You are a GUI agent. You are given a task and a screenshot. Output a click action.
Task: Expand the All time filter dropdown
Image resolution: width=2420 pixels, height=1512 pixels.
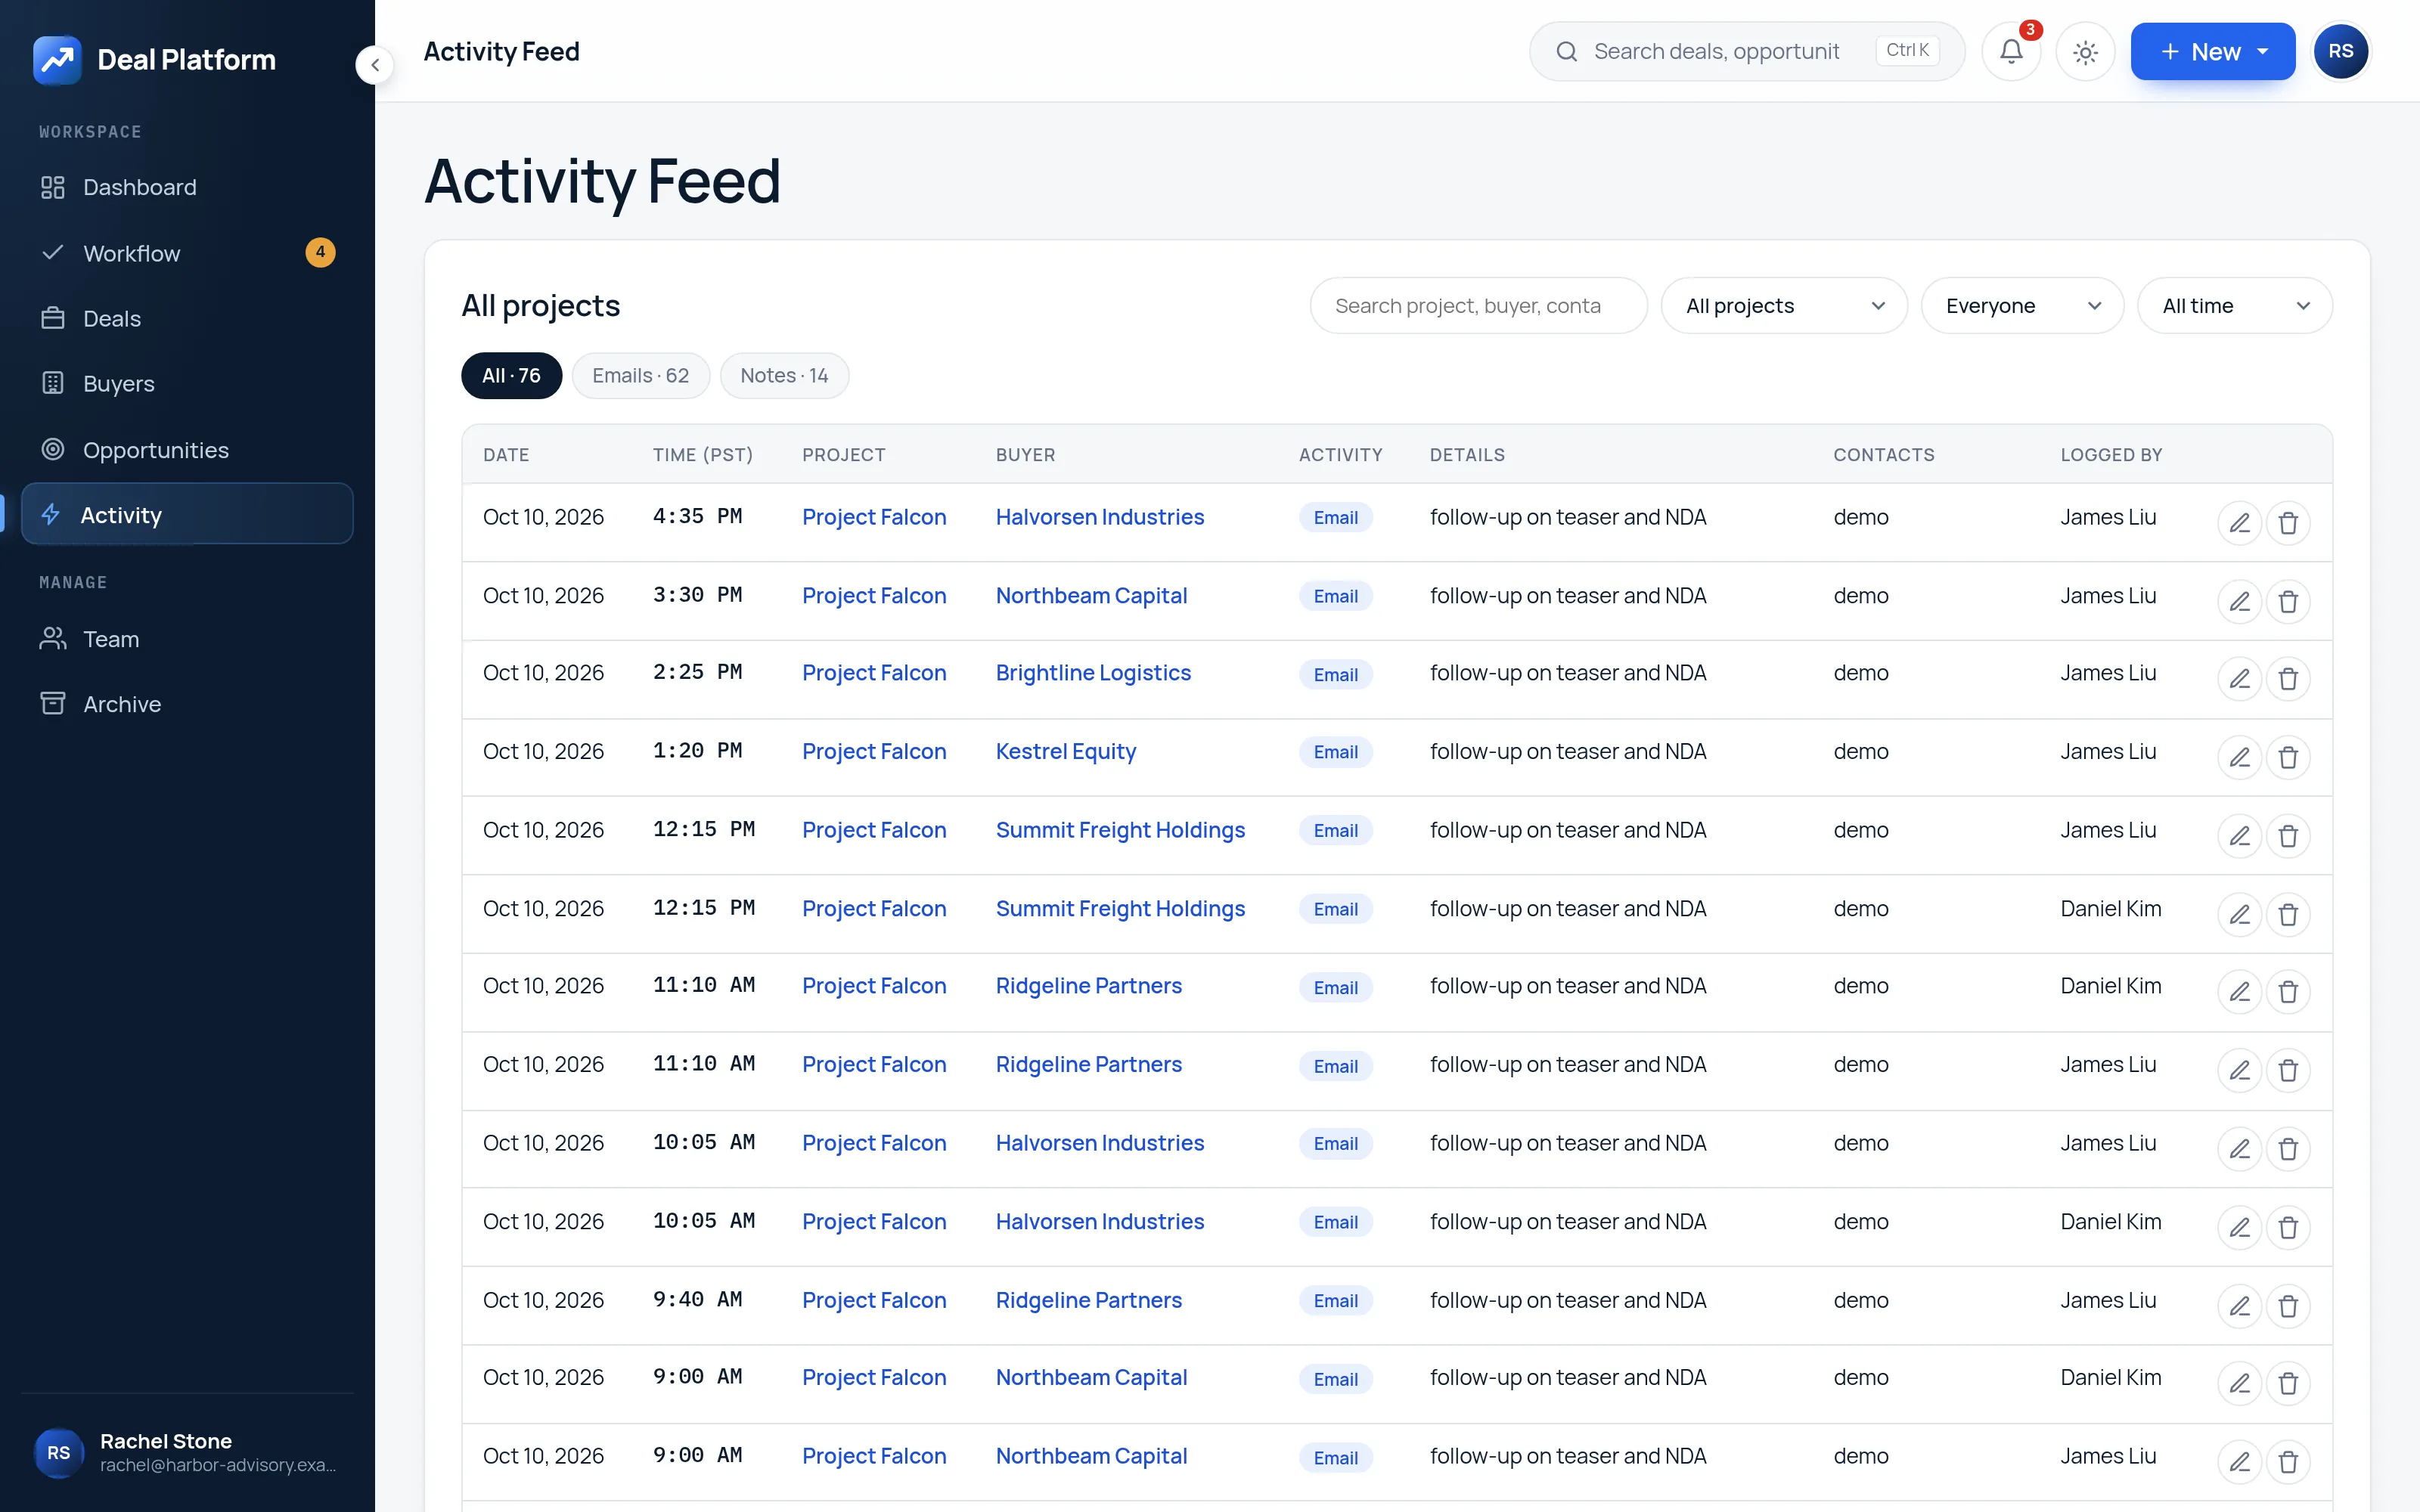(2235, 306)
